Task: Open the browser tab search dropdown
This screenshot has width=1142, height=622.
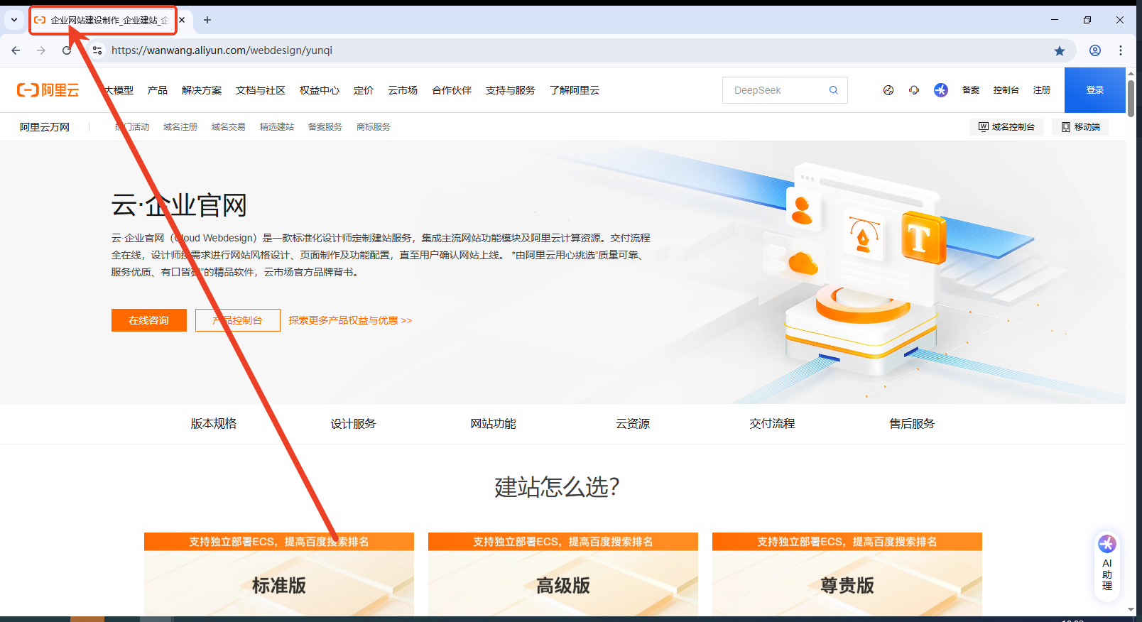Action: tap(14, 20)
